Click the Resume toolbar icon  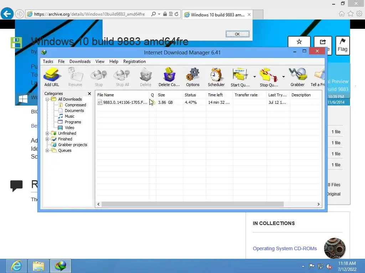tap(75, 77)
